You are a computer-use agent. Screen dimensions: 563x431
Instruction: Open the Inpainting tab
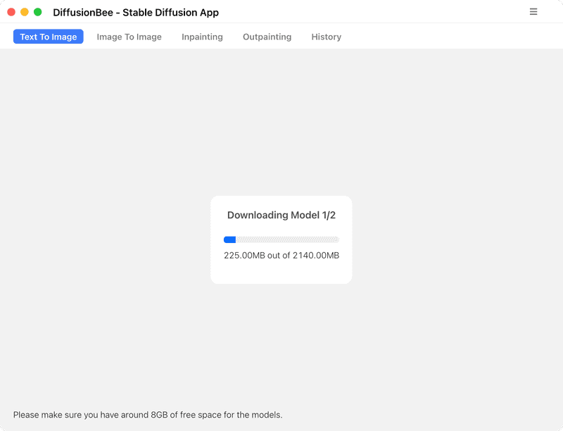coord(202,37)
